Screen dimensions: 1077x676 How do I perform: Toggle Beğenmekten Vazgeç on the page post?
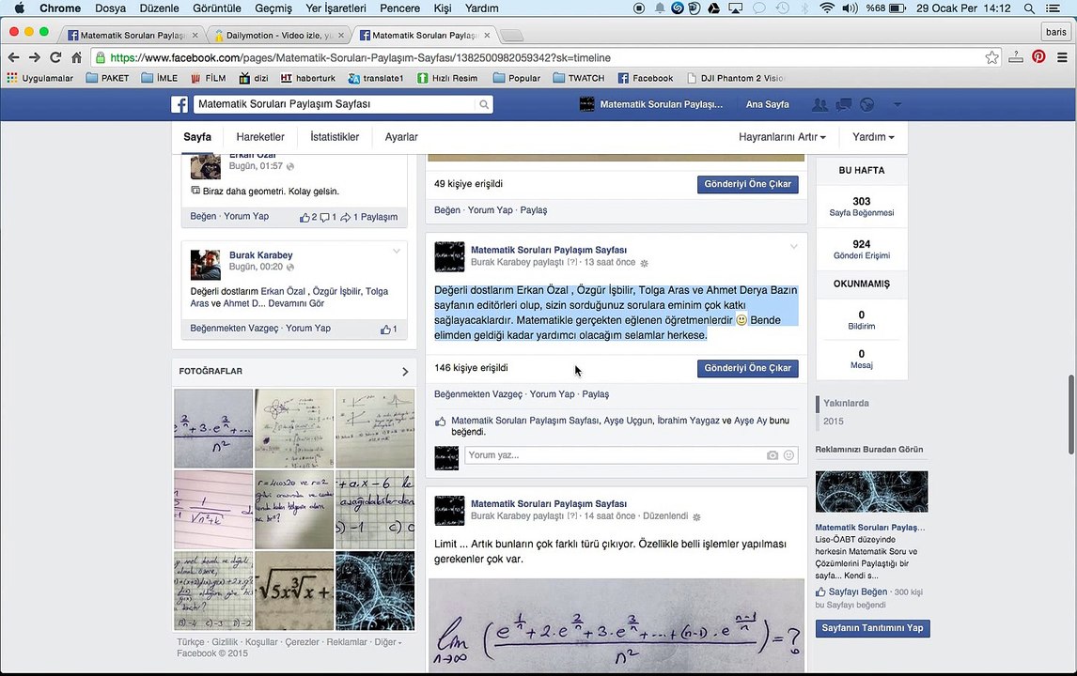[478, 394]
